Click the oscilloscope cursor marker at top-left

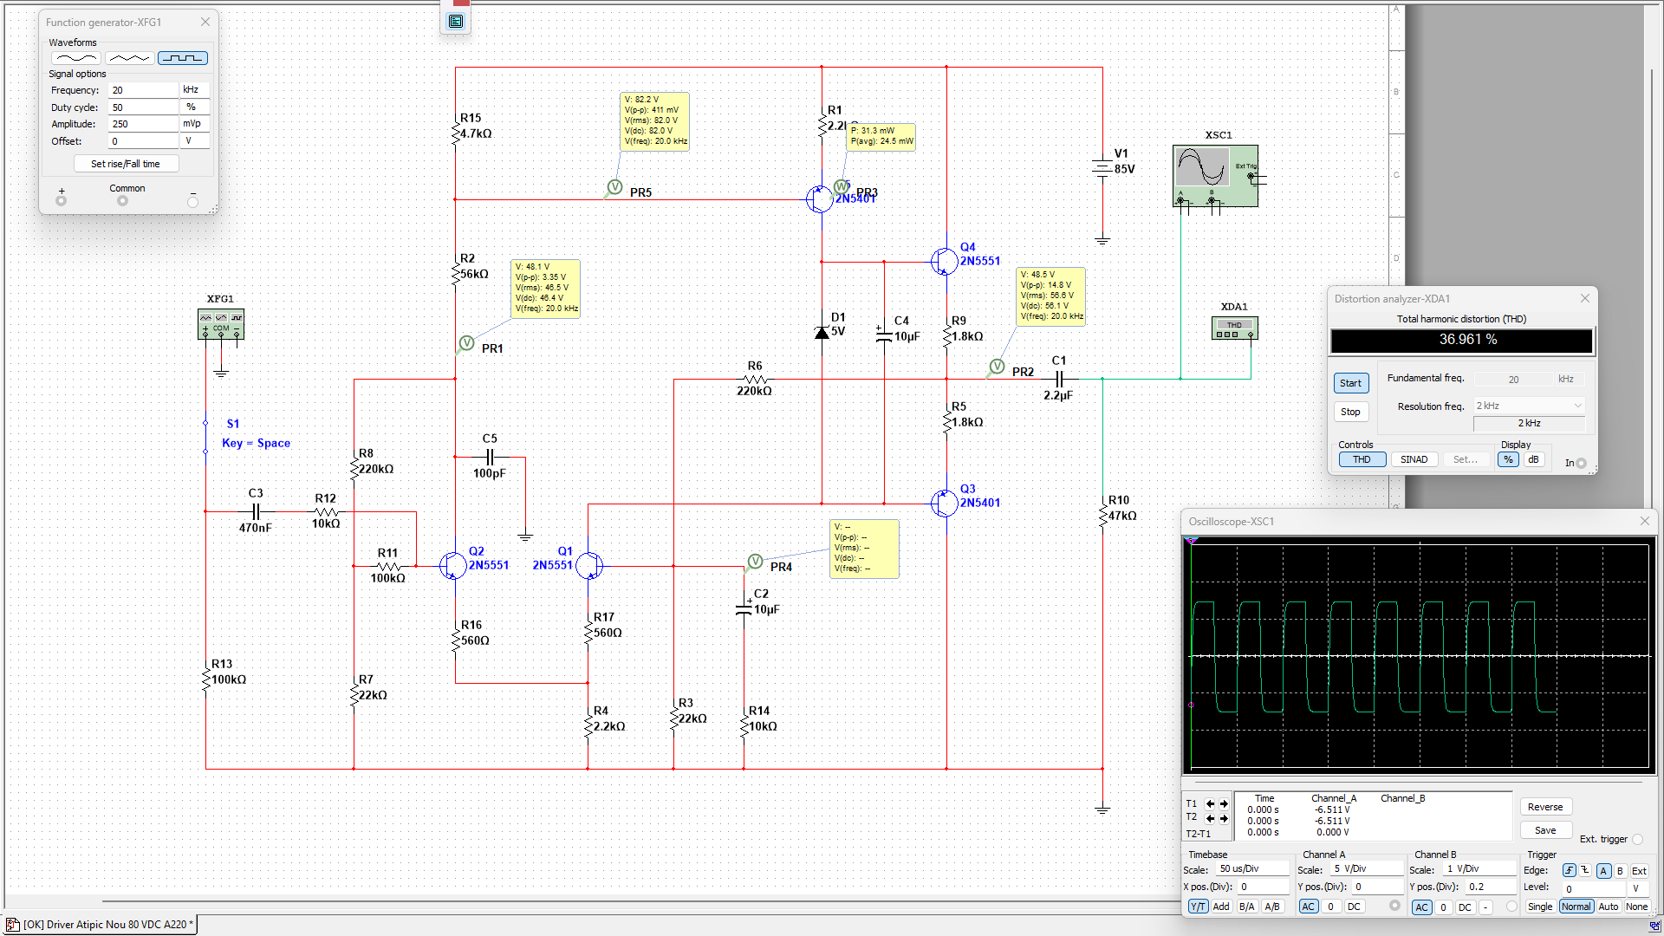1192,541
